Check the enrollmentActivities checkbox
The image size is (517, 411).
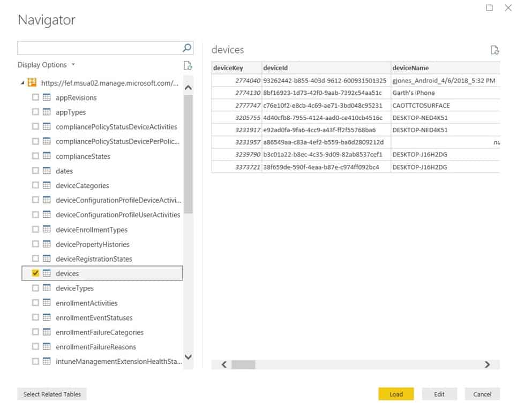pos(35,303)
